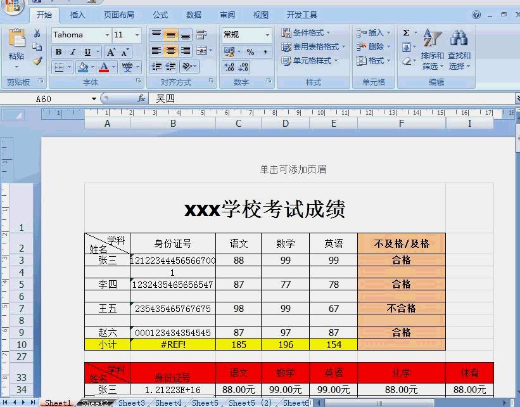Toggle merge and center for cells
Viewport: 520px width, 407px height.
(203, 49)
